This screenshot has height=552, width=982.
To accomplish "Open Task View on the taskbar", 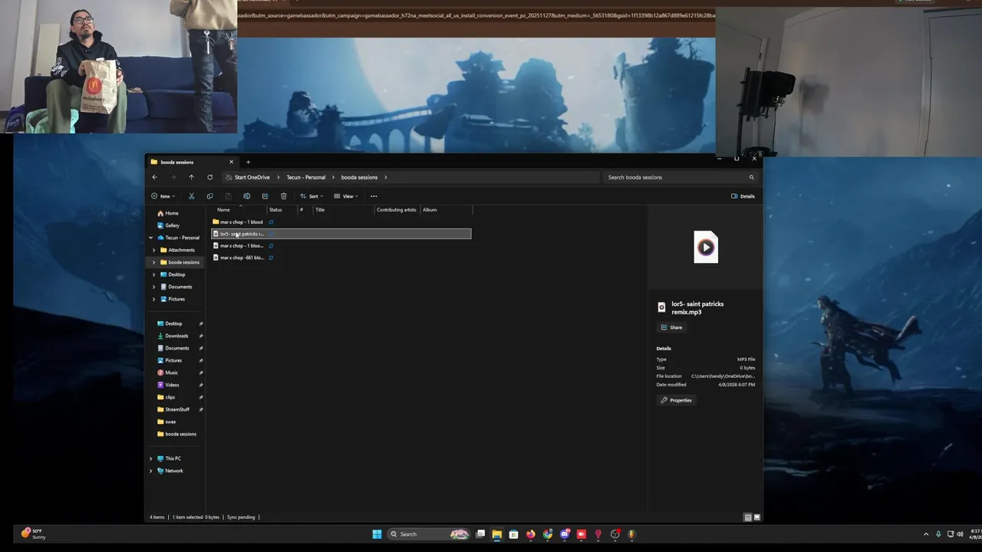I will tap(480, 534).
